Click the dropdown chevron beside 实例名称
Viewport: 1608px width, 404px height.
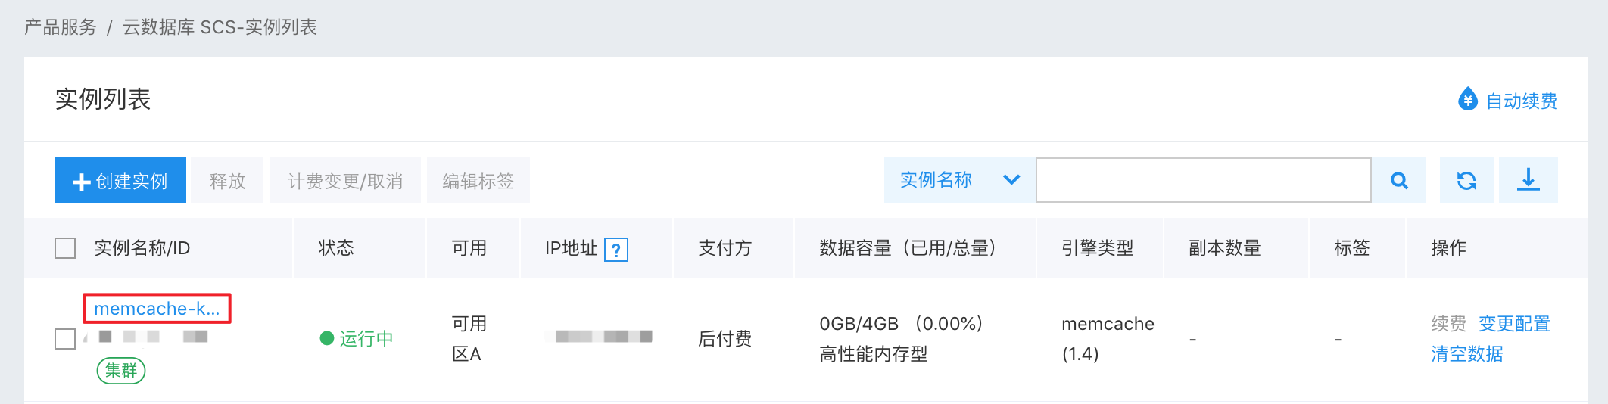(1011, 180)
